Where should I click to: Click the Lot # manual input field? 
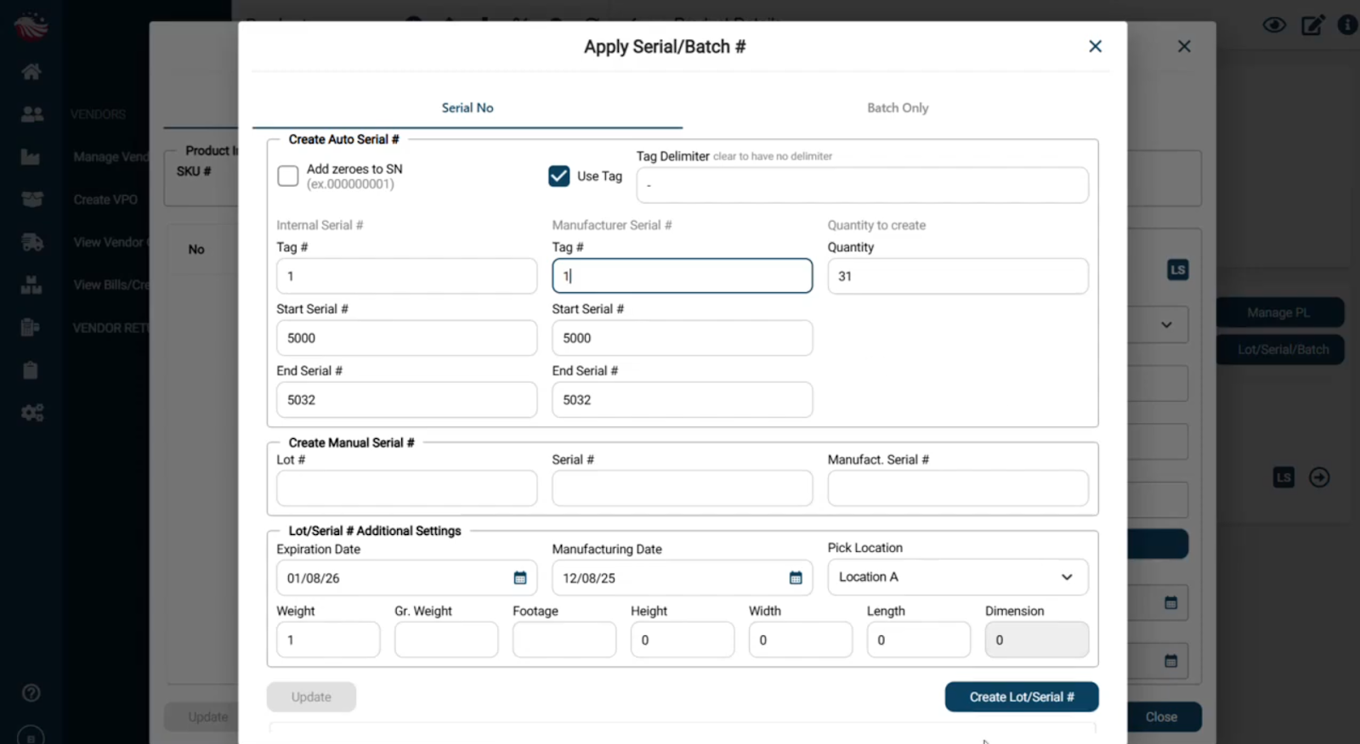point(406,488)
